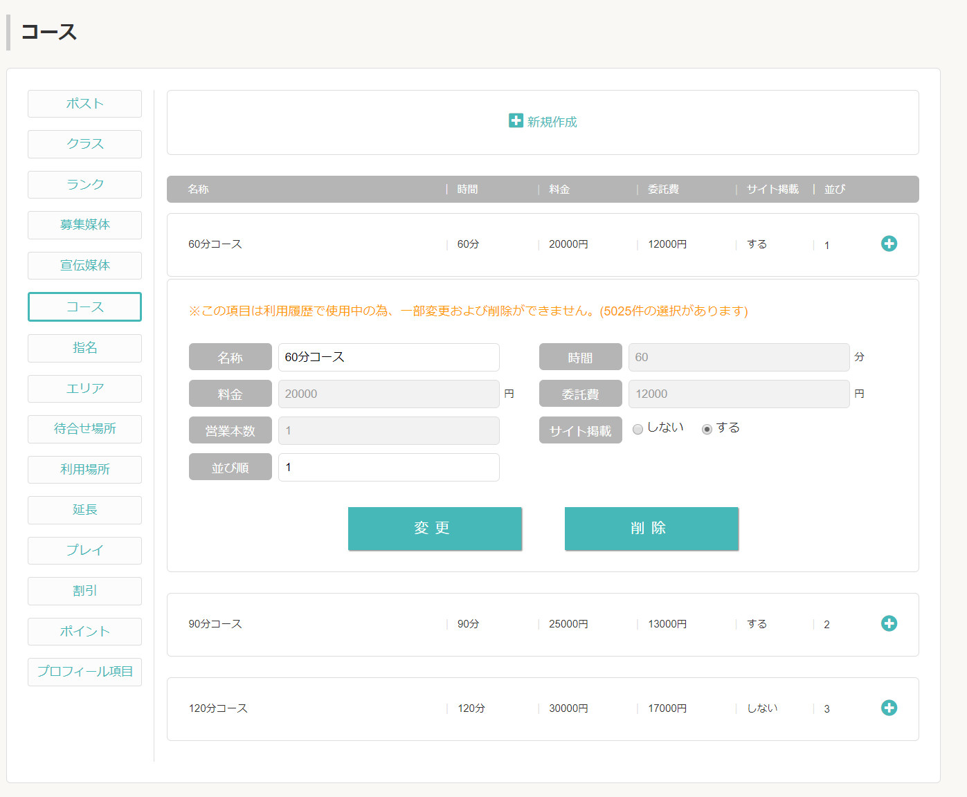Viewport: 967px width, 797px height.
Task: Select the しない radio button
Action: [x=638, y=429]
